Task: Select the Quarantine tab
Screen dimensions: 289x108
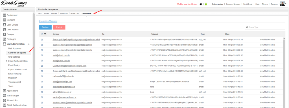Action: pyautogui.click(x=86, y=13)
